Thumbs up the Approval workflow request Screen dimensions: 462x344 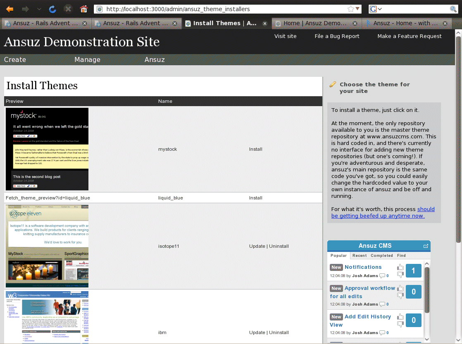(400, 288)
